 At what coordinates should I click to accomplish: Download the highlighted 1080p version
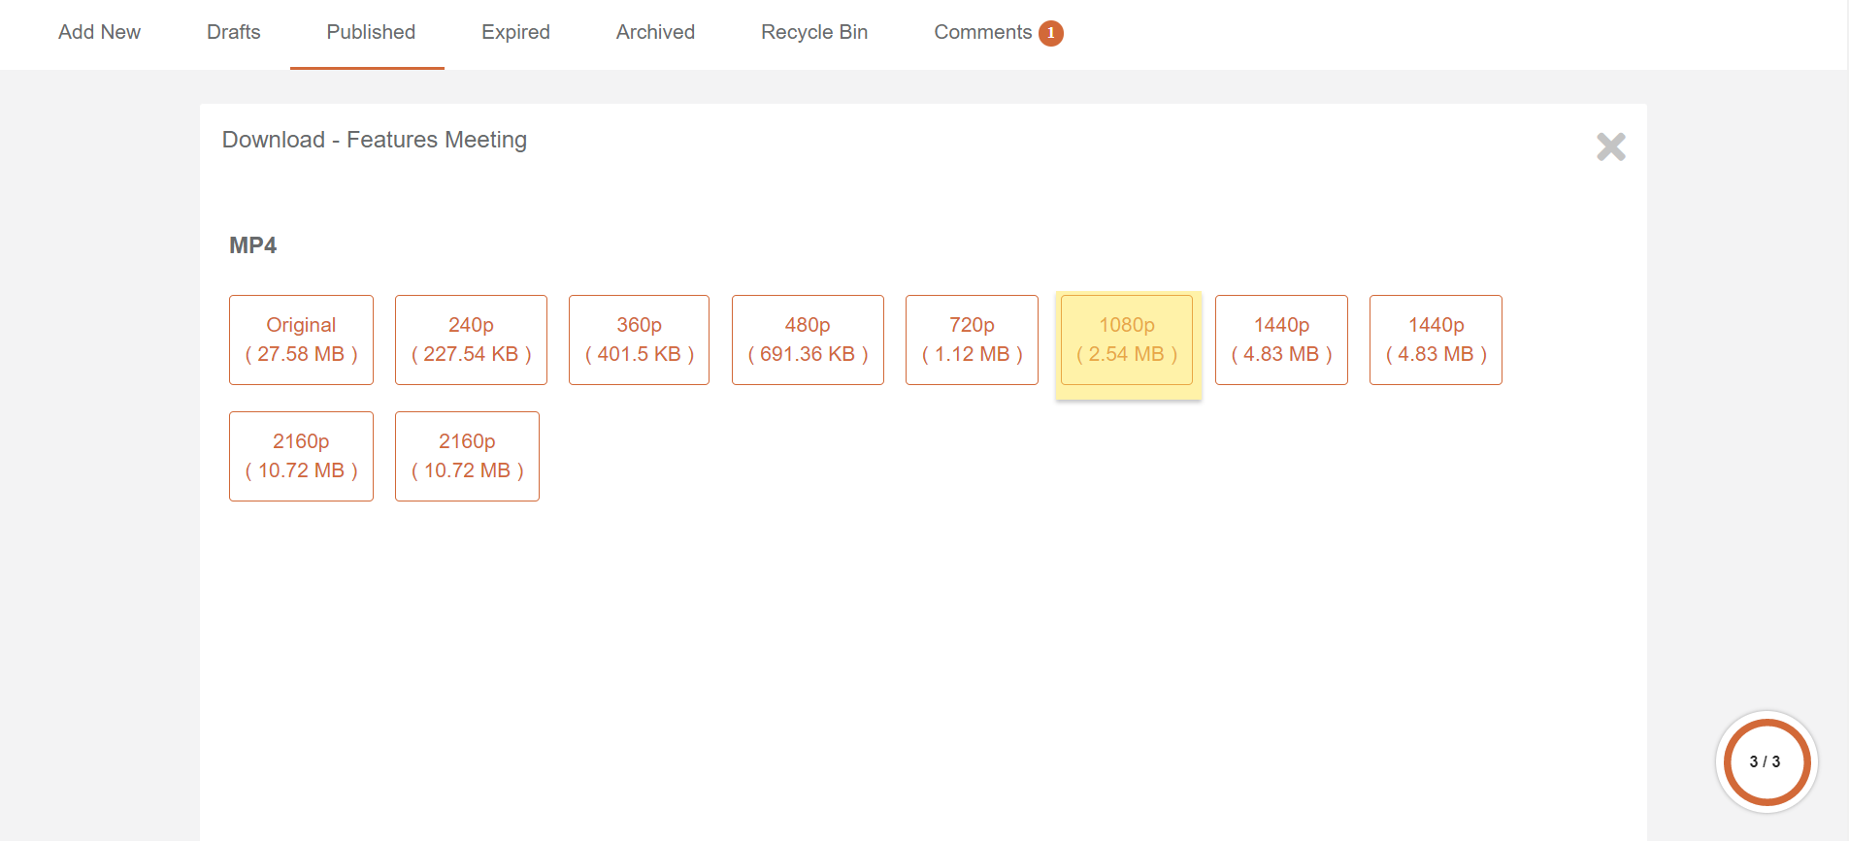coord(1127,340)
